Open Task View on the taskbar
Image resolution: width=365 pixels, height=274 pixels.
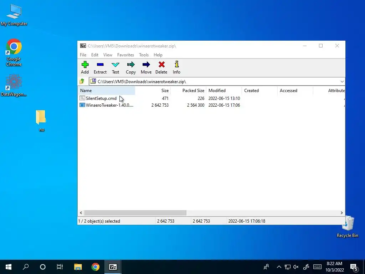point(60,267)
